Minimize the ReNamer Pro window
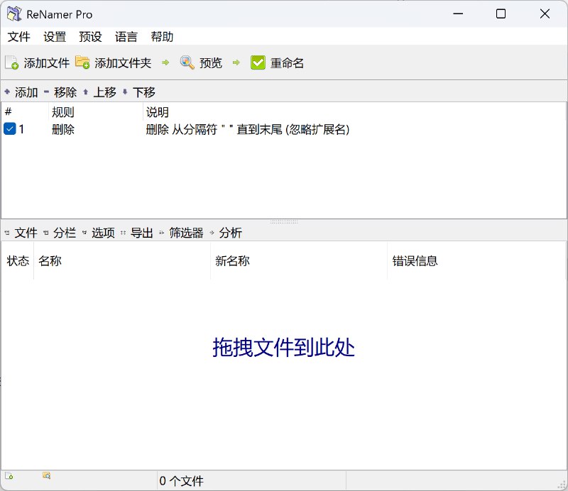 [x=458, y=13]
